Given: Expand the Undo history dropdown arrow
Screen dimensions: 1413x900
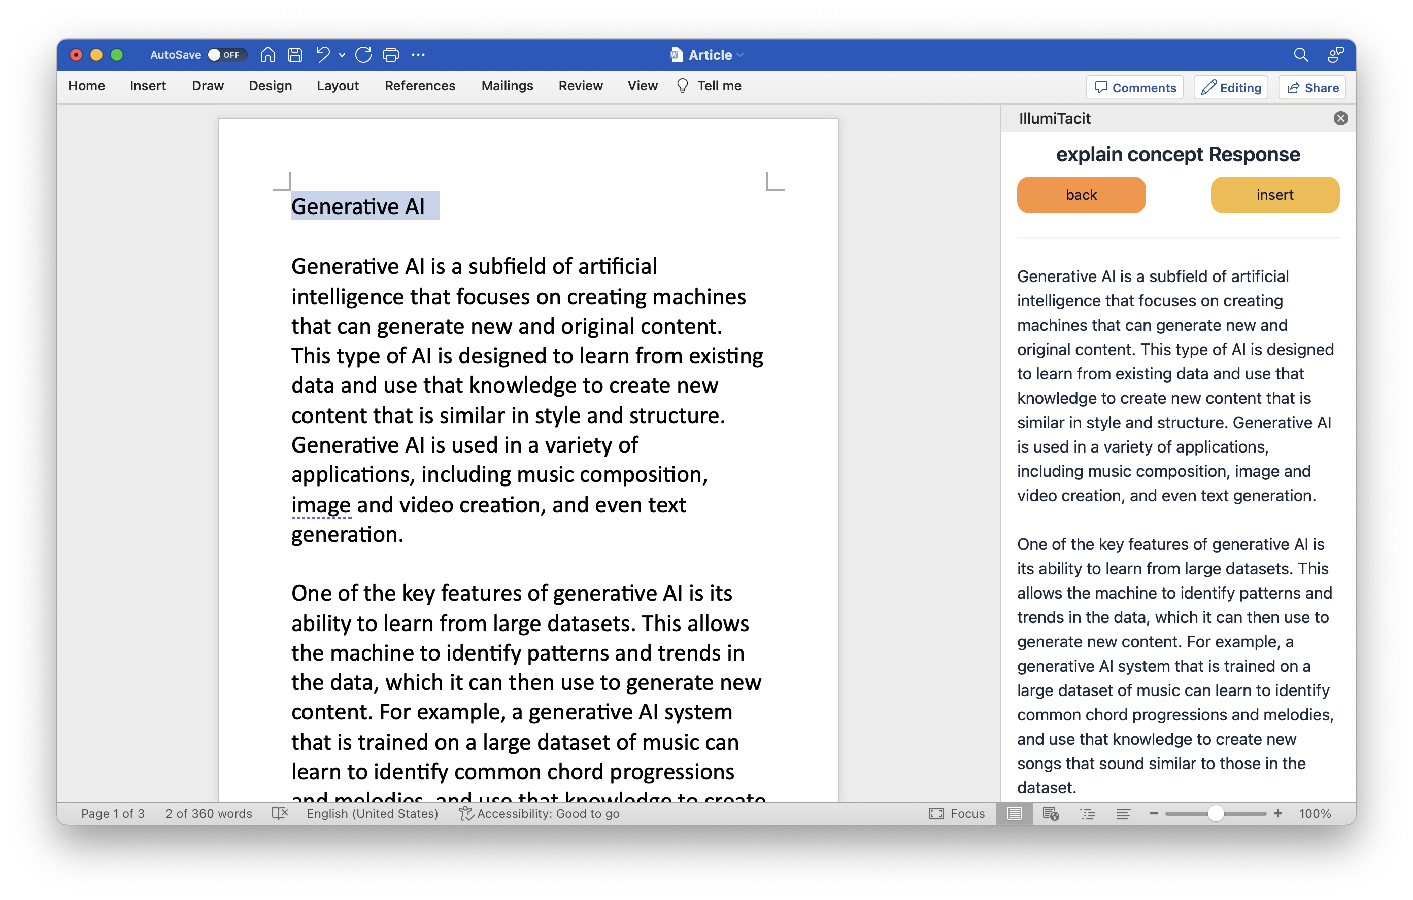Looking at the screenshot, I should (x=342, y=55).
